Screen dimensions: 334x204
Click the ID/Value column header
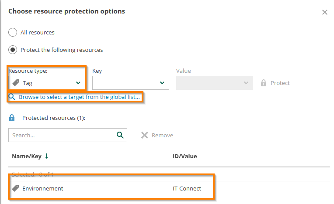tap(185, 156)
